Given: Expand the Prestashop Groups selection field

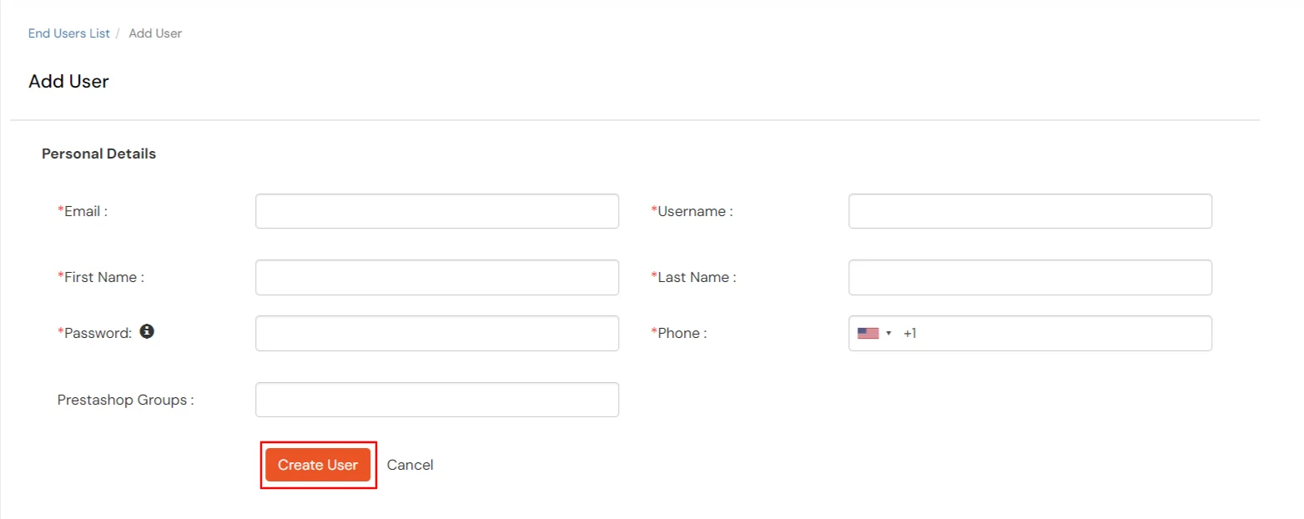Looking at the screenshot, I should [436, 399].
